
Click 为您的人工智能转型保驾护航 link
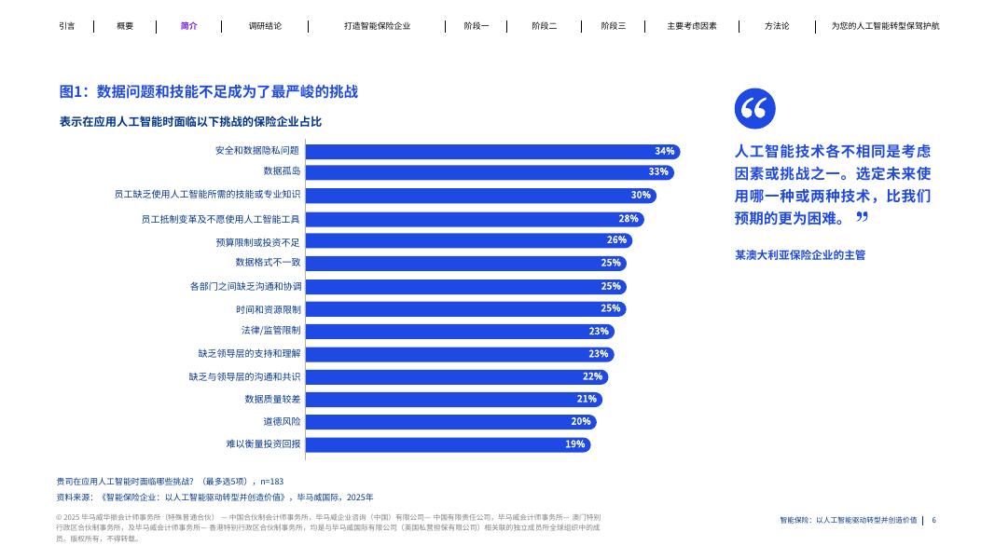pos(884,26)
